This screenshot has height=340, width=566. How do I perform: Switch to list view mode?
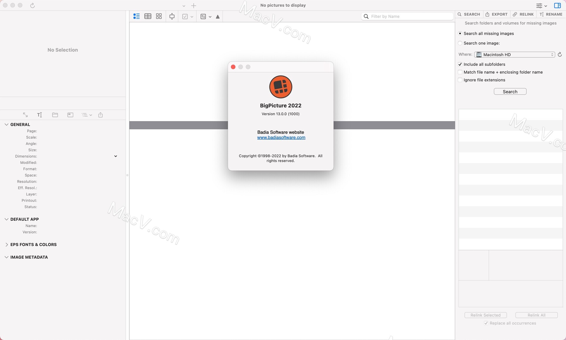point(136,16)
